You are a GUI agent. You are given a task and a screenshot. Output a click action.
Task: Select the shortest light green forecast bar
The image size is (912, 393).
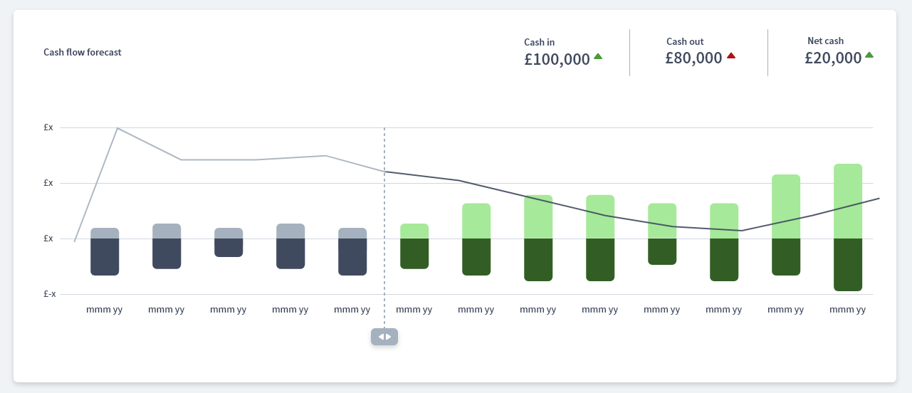click(414, 231)
